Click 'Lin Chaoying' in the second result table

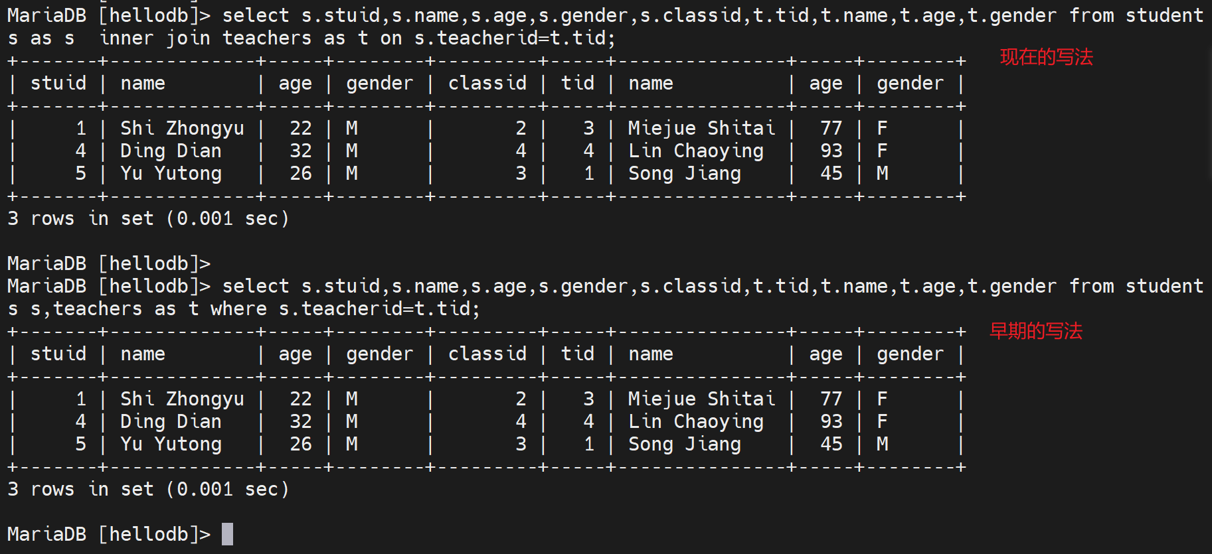point(696,422)
